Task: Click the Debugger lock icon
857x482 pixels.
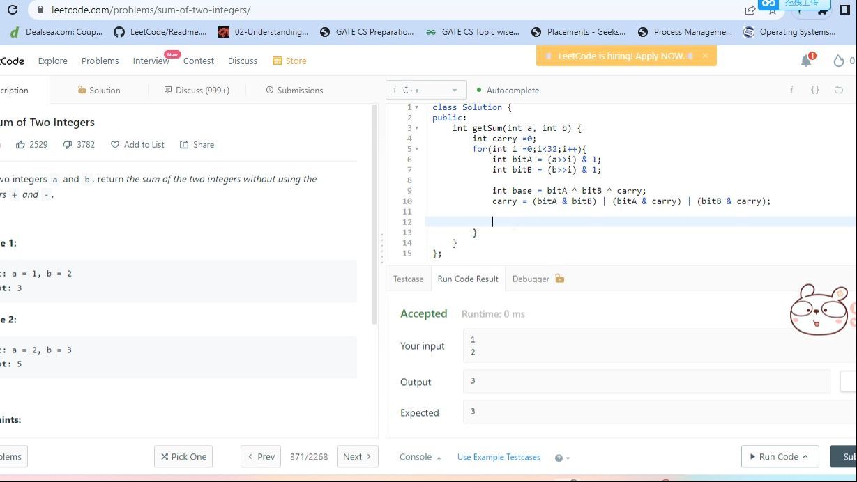Action: (x=559, y=279)
